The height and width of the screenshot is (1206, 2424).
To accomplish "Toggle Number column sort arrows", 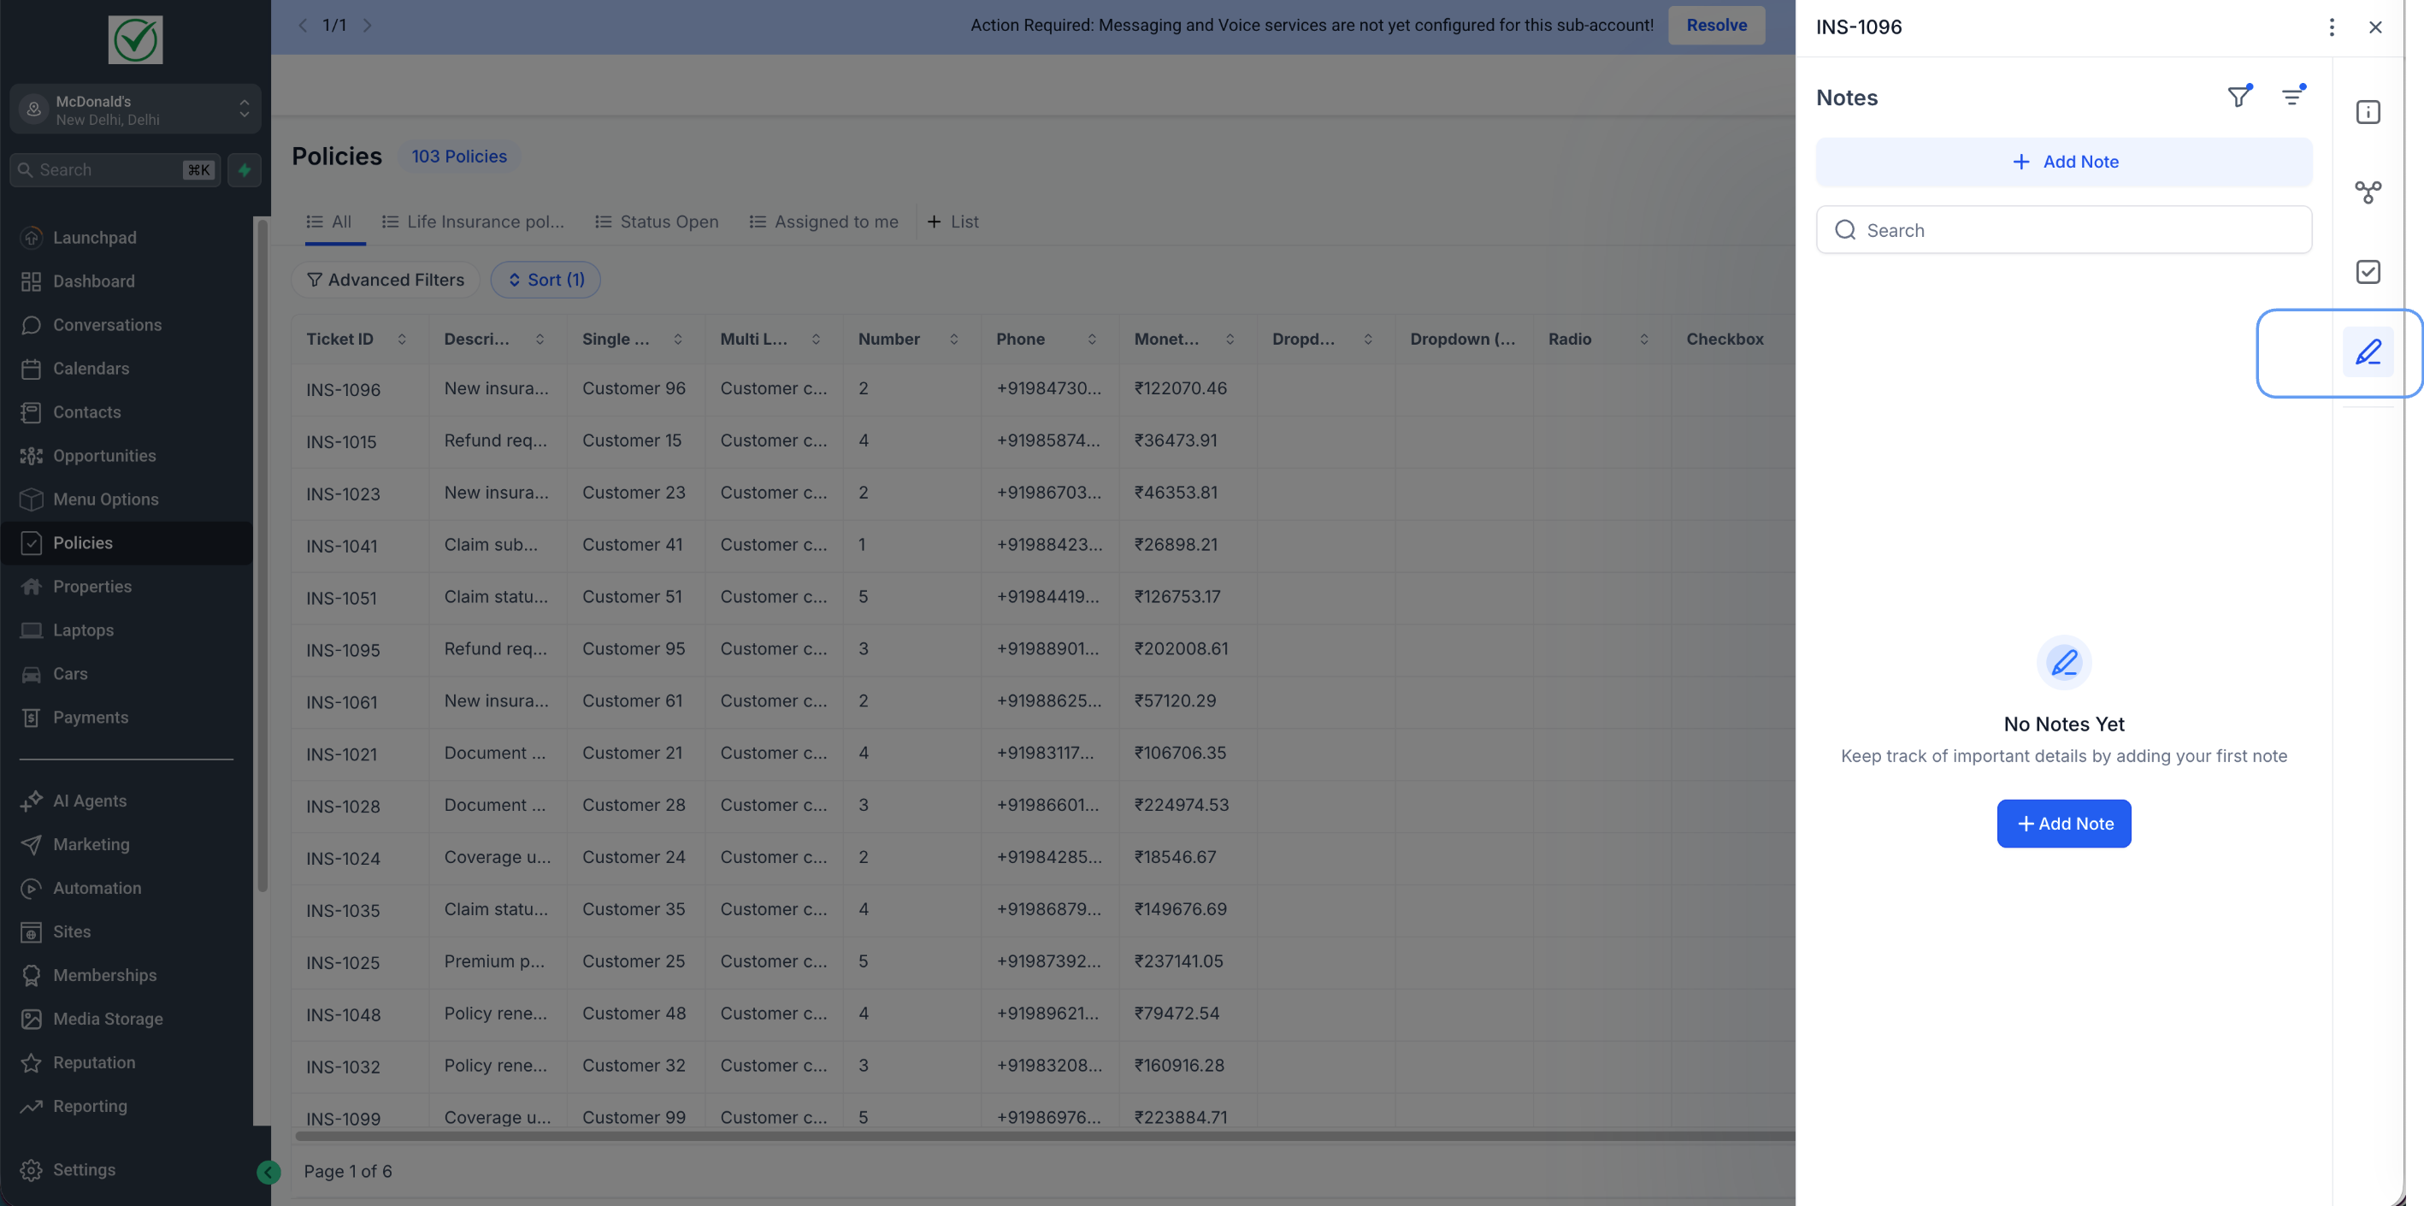I will tap(953, 339).
